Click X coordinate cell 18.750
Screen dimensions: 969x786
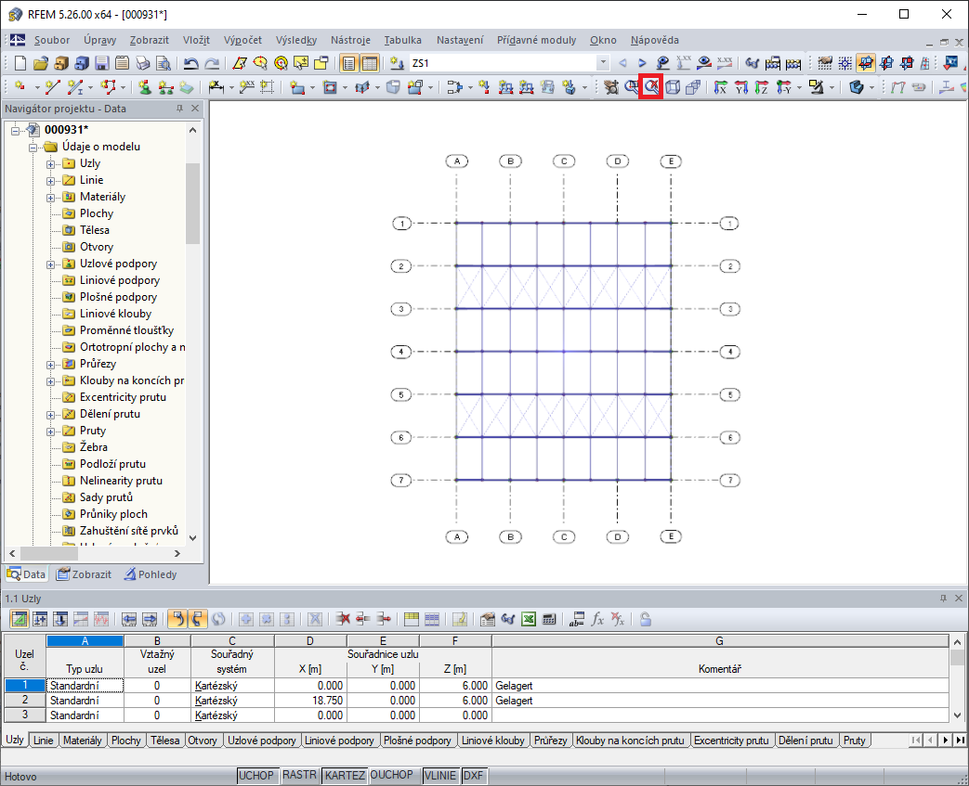click(310, 701)
